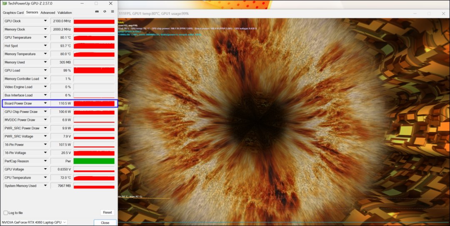Image resolution: width=450 pixels, height=226 pixels.
Task: Select the Sensors tab
Action: 32,12
